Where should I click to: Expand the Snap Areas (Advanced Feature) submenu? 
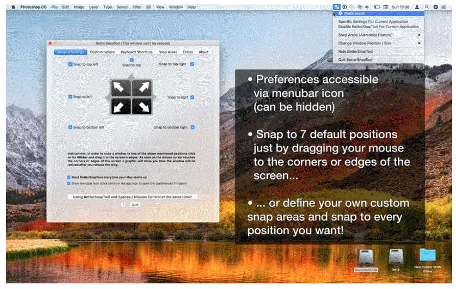[x=378, y=35]
